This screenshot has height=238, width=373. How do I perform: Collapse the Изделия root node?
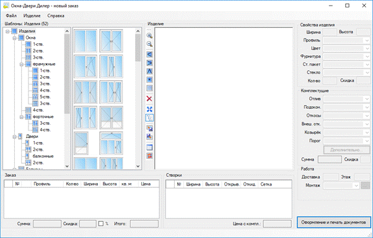[x=7, y=32]
